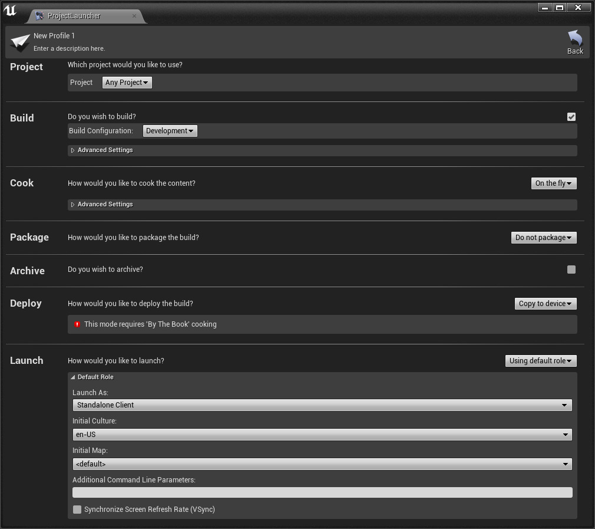This screenshot has height=529, width=595.
Task: Open the Do not package dropdown
Action: point(543,238)
